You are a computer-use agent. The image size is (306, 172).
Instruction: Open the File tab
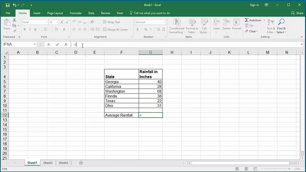pos(8,13)
